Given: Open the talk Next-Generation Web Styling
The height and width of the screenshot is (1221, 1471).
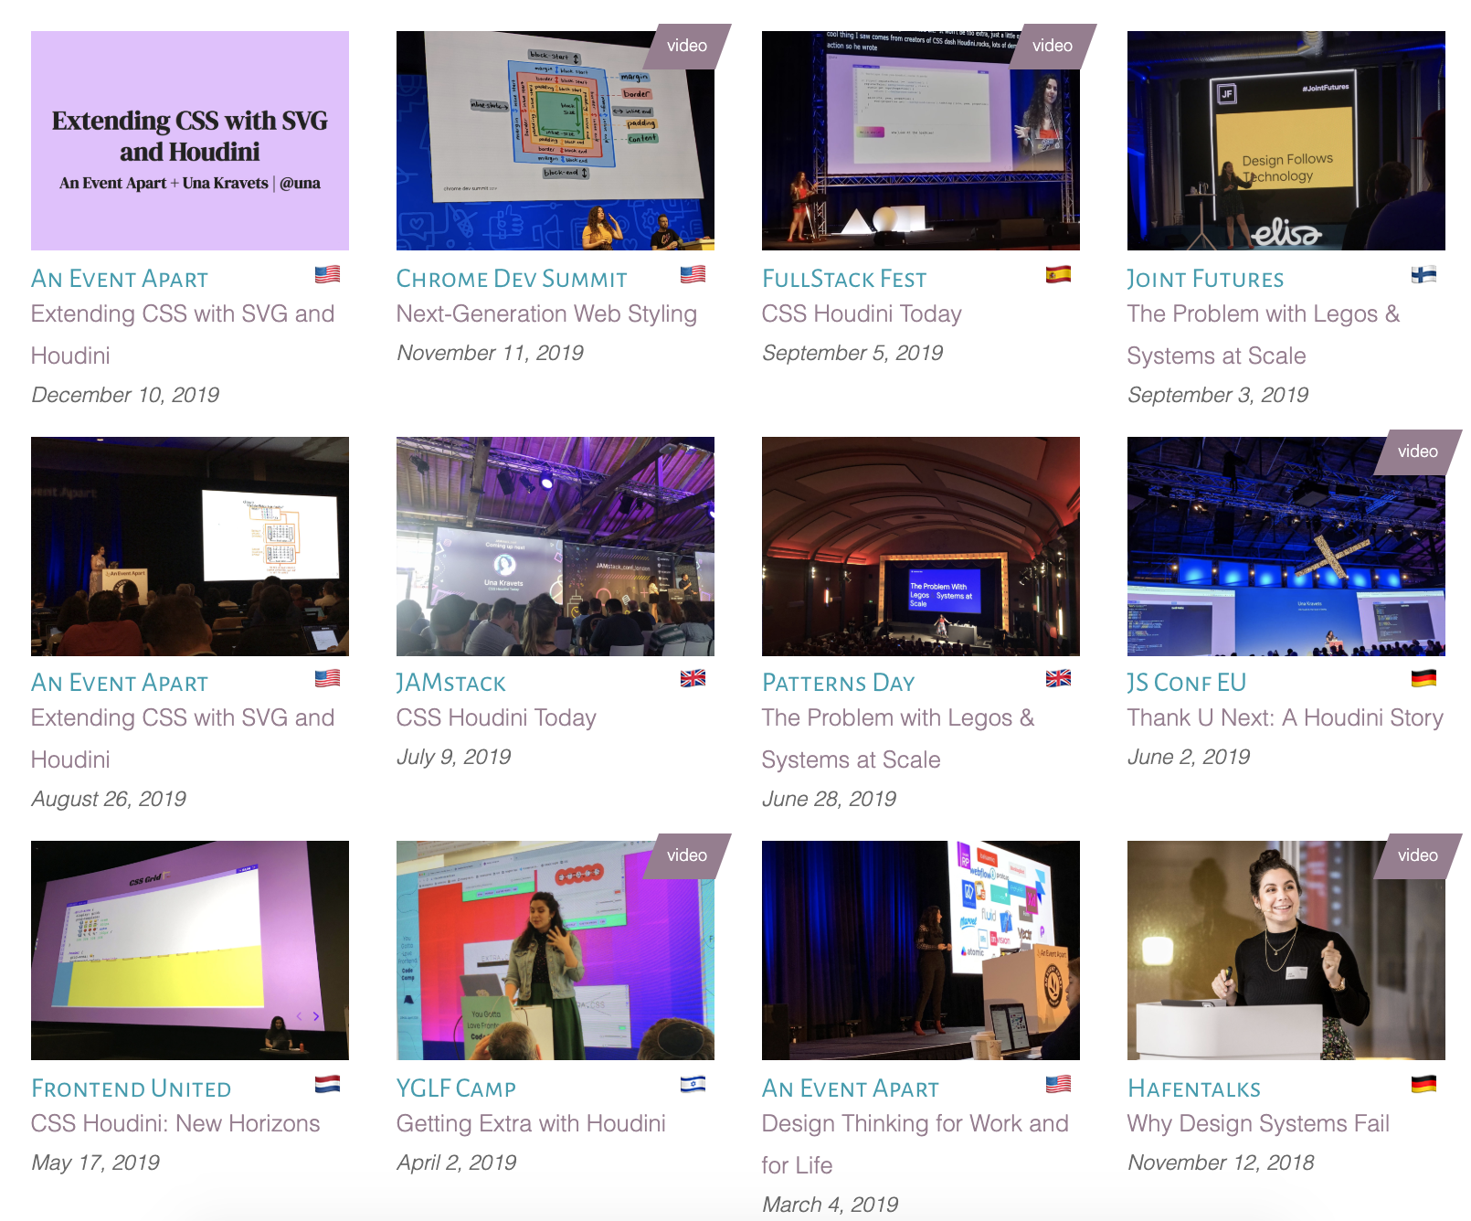Looking at the screenshot, I should (546, 313).
